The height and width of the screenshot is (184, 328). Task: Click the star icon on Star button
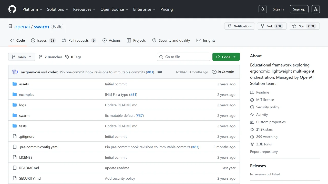(294, 26)
